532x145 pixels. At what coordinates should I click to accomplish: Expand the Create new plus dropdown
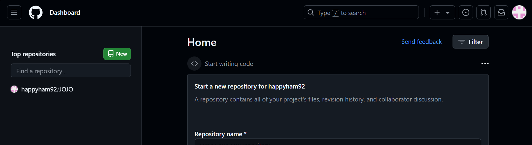point(448,13)
